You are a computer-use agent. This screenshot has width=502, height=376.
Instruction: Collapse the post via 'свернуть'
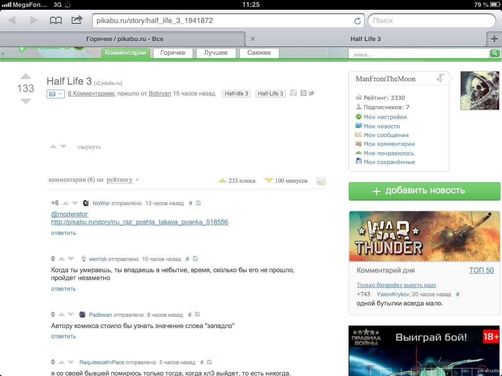[x=89, y=147]
